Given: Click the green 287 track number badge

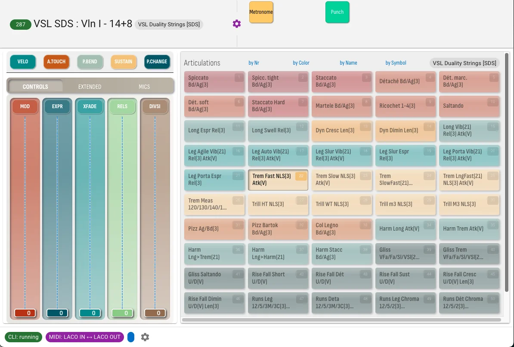Looking at the screenshot, I should click(20, 24).
